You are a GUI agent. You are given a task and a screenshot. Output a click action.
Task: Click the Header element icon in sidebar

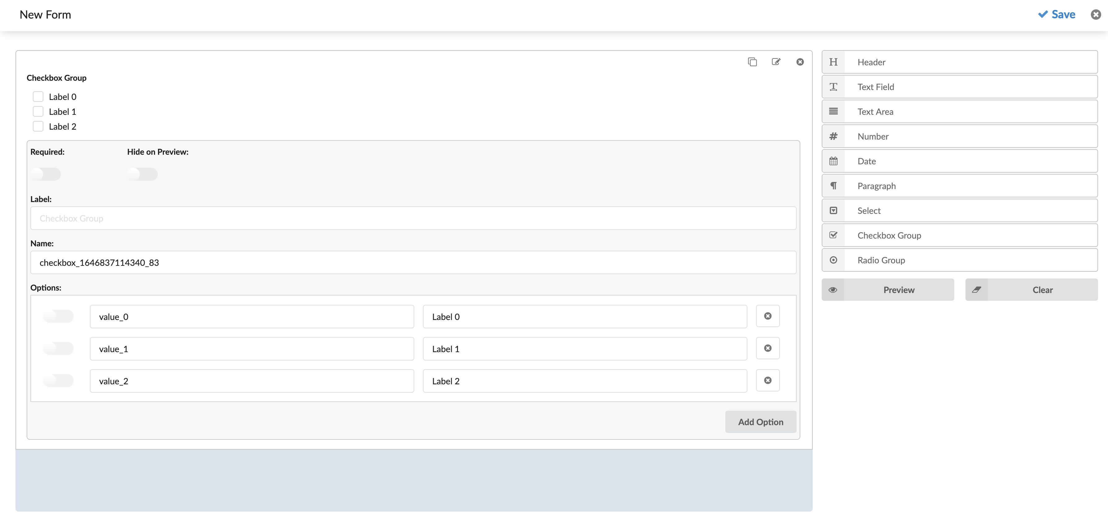pos(834,62)
